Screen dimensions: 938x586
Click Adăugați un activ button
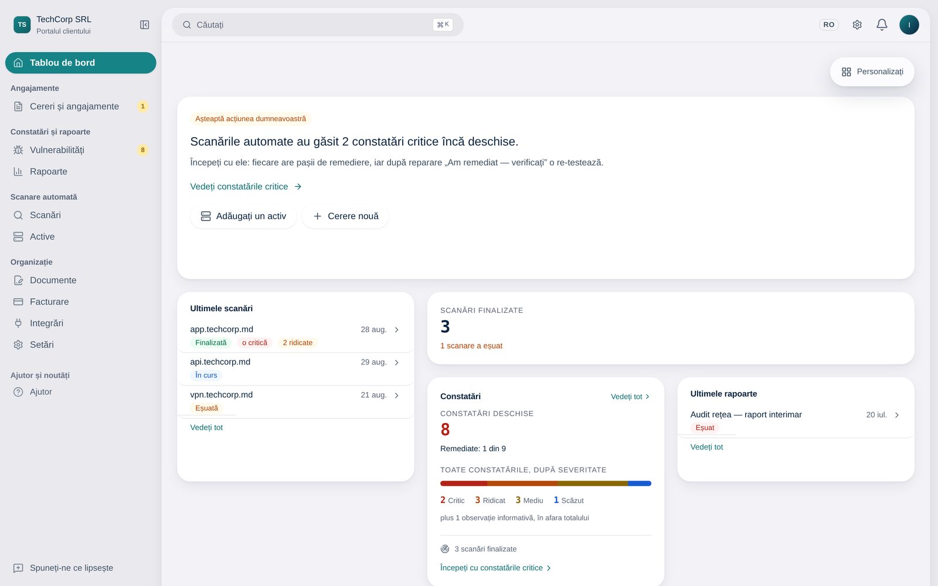pyautogui.click(x=243, y=216)
